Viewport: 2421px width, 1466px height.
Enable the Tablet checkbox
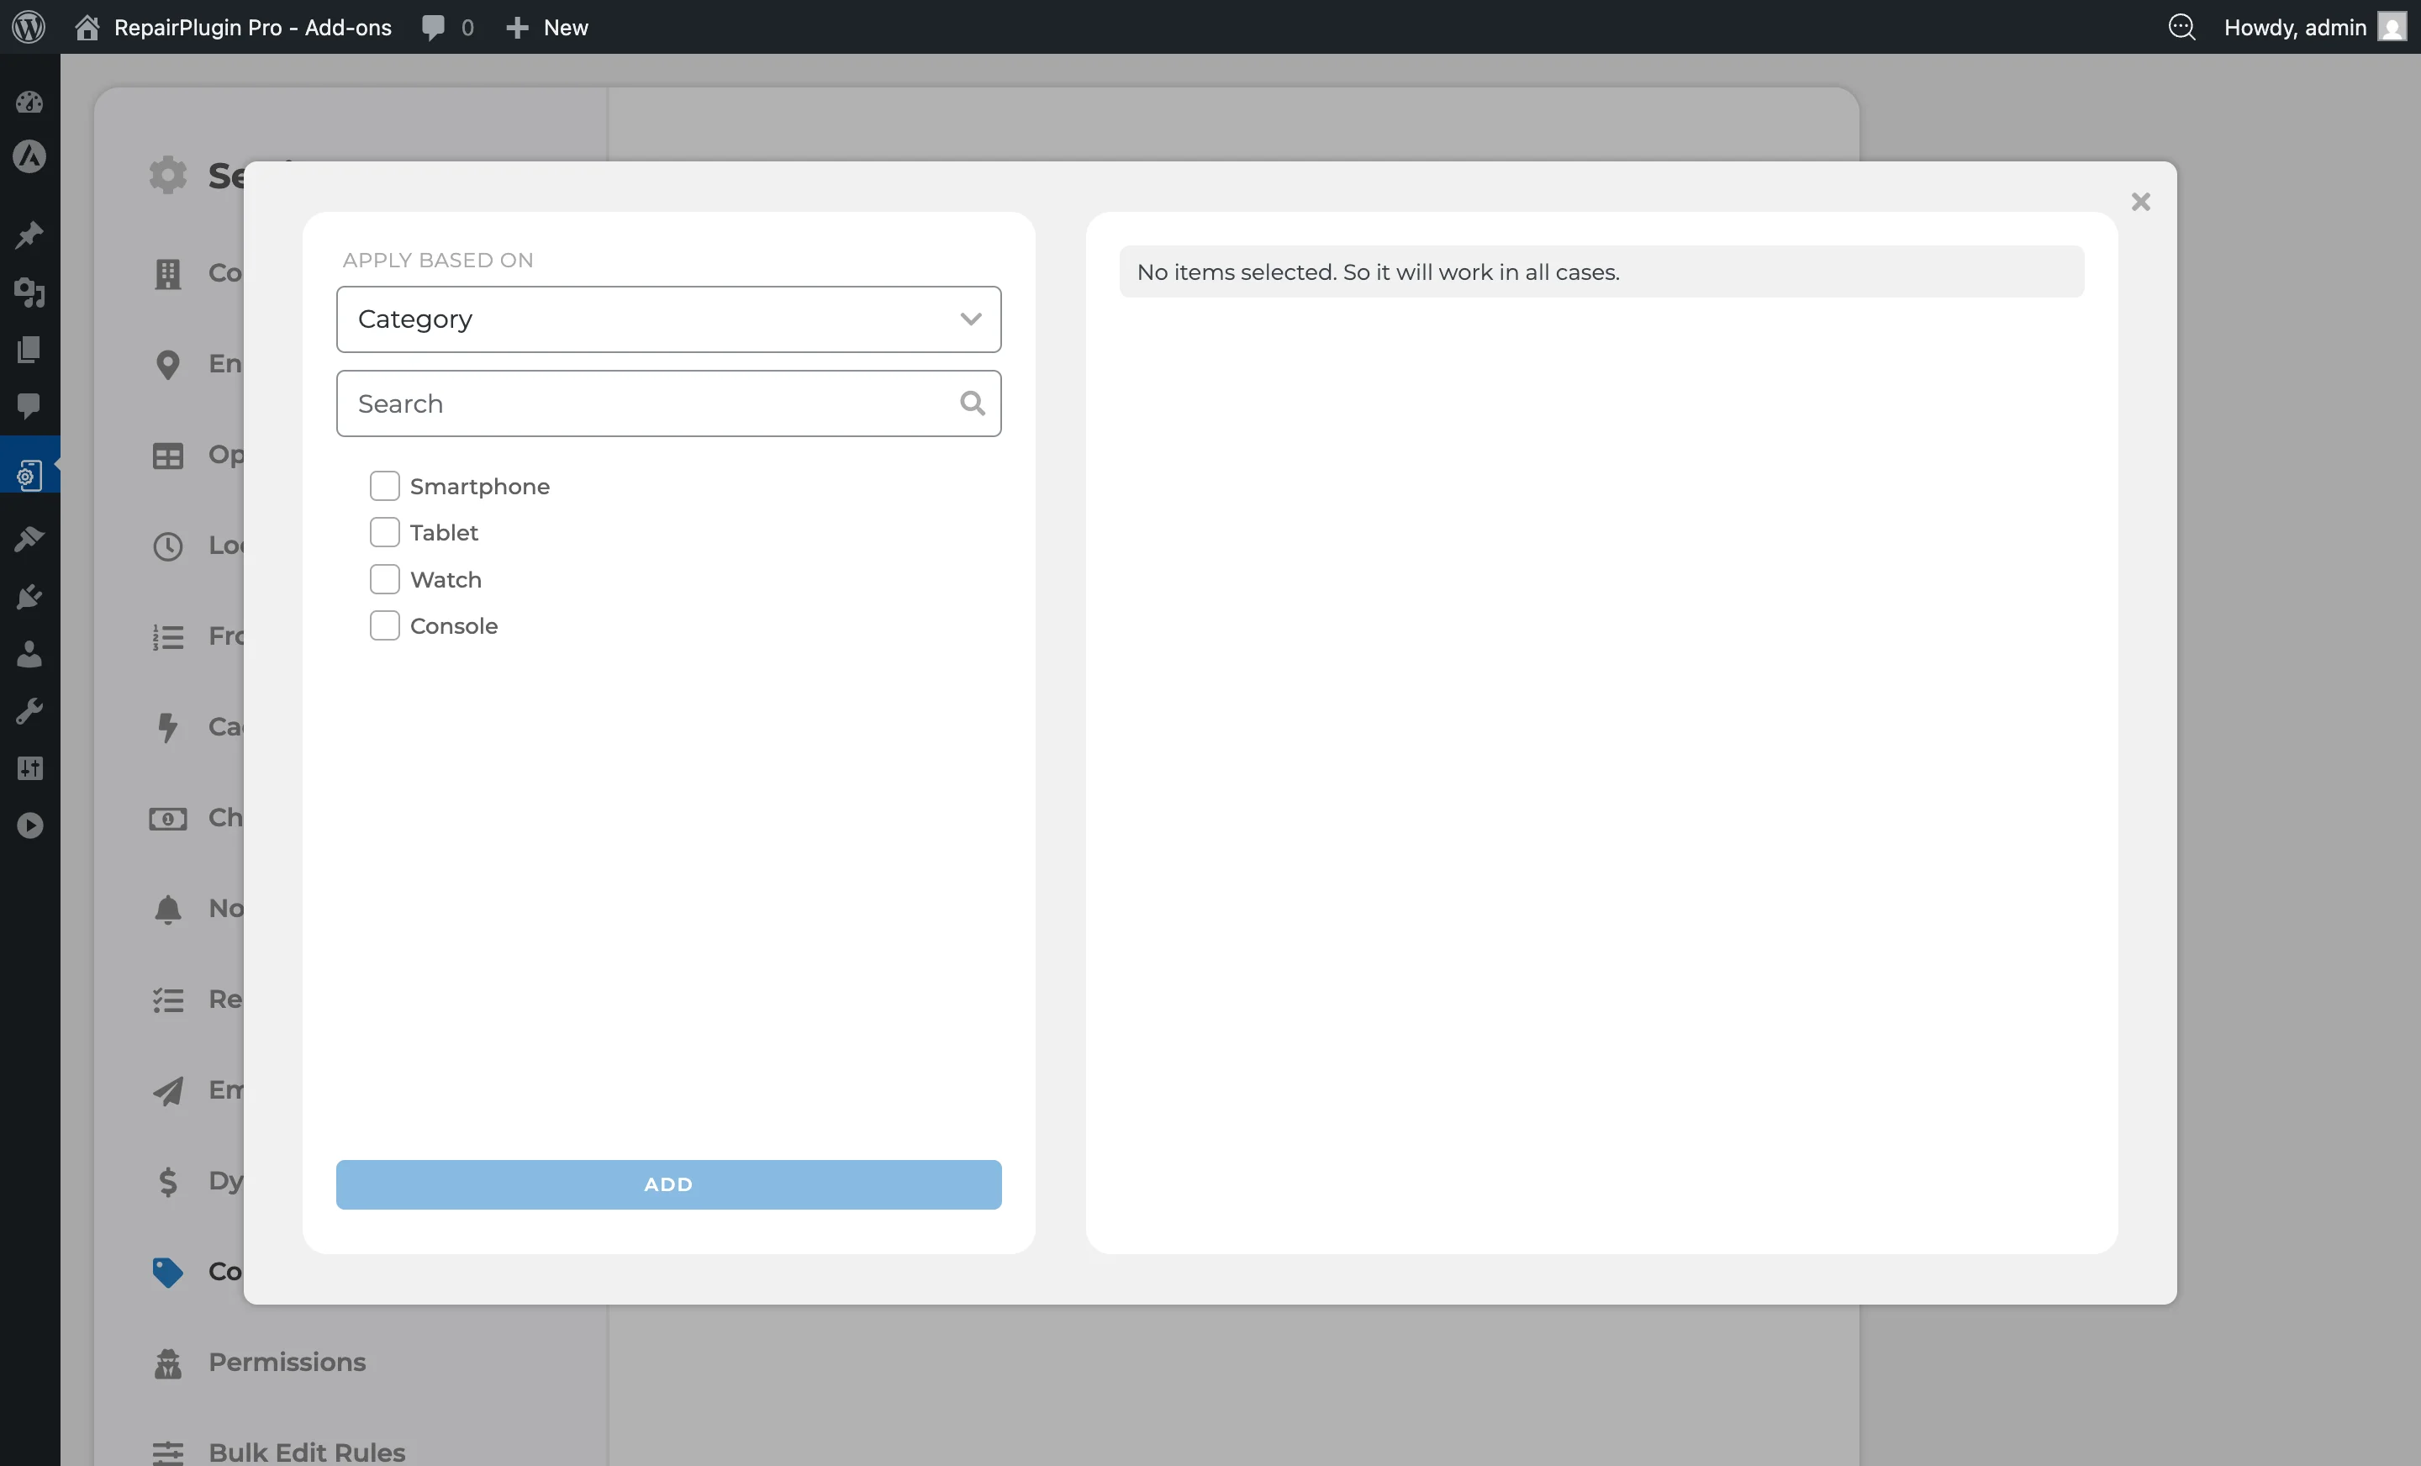point(384,531)
